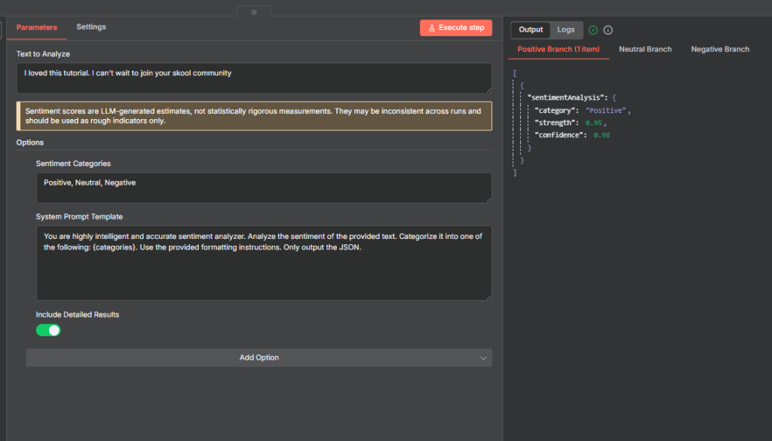Open the Negative Branch output
772x441 pixels.
(x=720, y=50)
